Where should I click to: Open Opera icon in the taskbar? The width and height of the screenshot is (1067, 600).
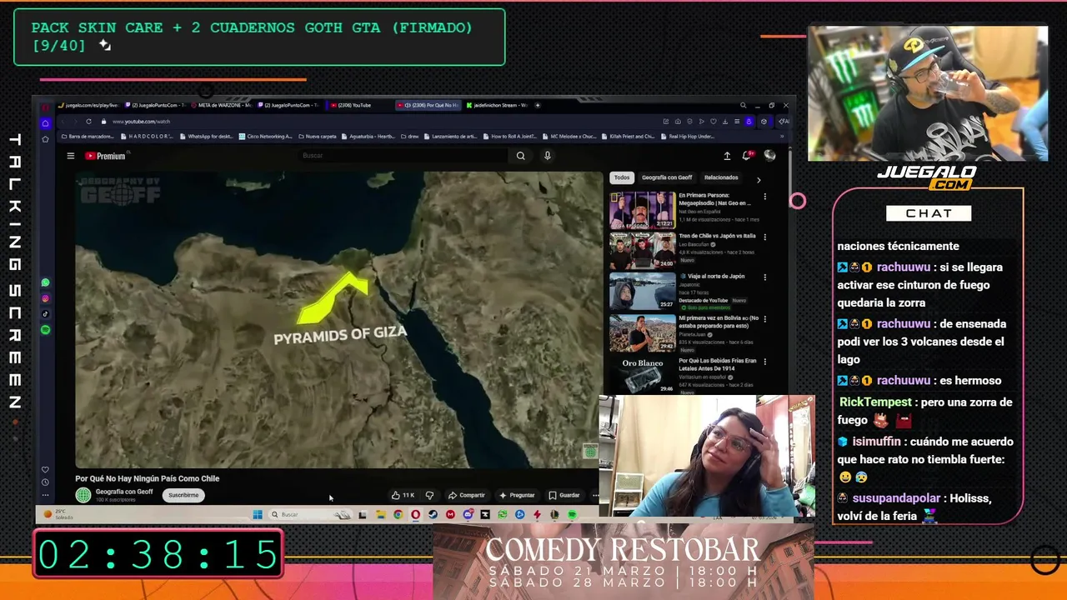coord(415,515)
